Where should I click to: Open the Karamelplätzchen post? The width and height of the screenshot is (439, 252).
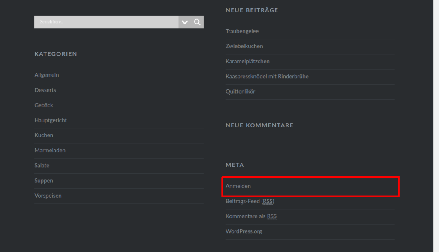click(x=247, y=61)
